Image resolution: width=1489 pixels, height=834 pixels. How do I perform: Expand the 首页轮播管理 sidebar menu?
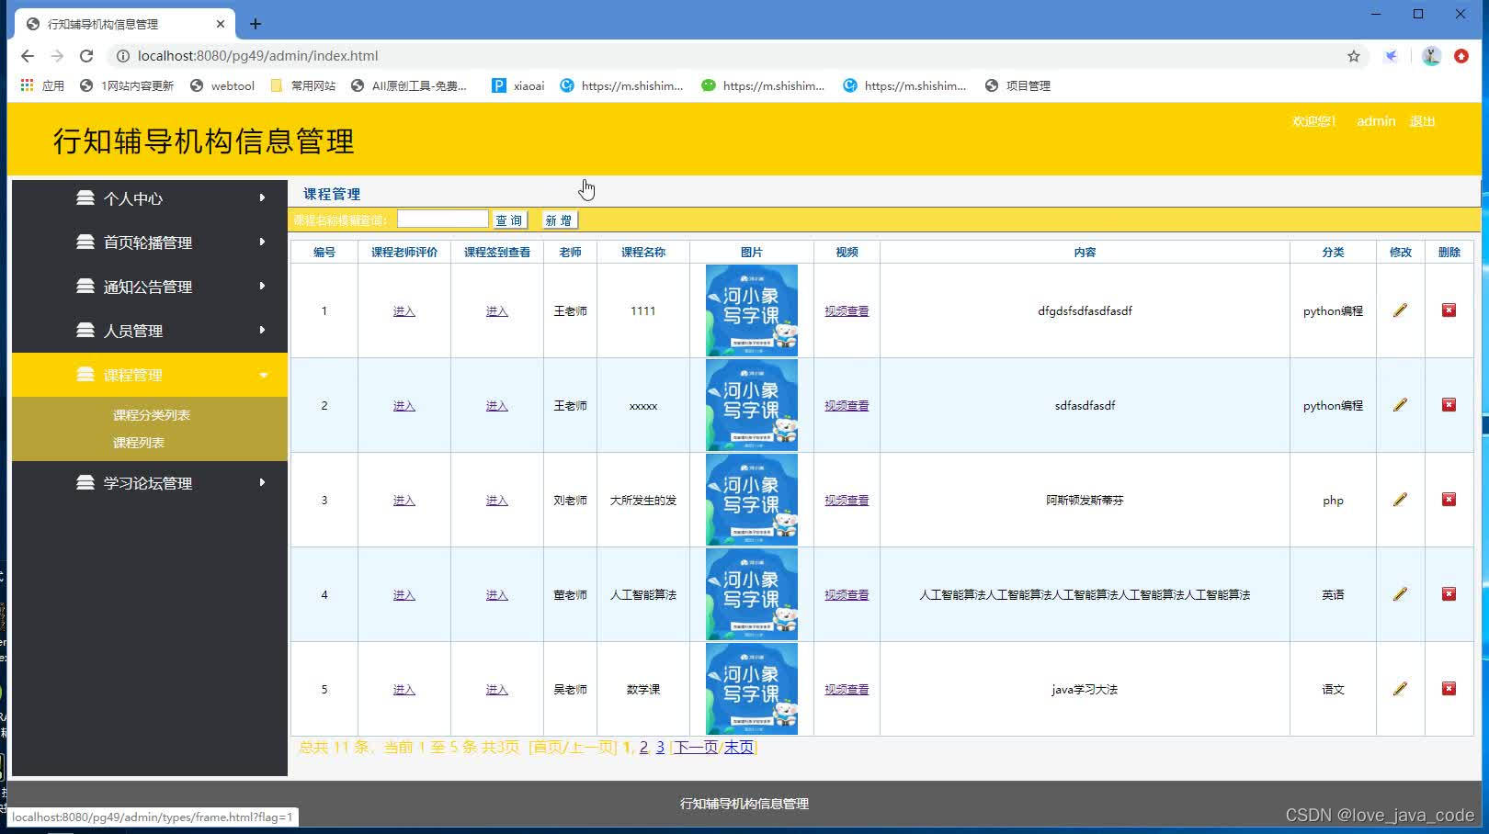150,242
